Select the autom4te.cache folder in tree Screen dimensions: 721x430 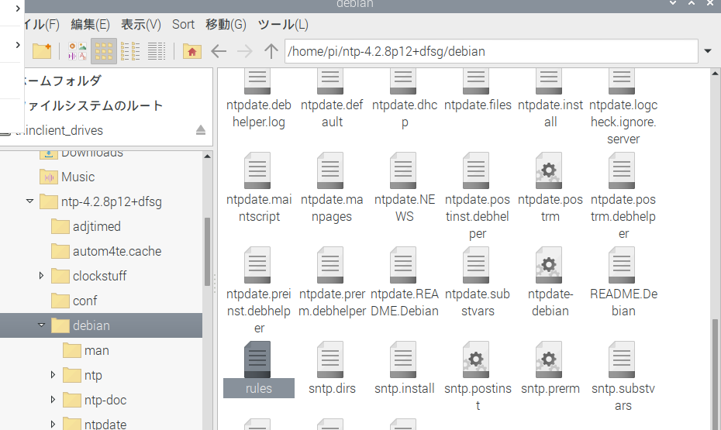point(117,251)
